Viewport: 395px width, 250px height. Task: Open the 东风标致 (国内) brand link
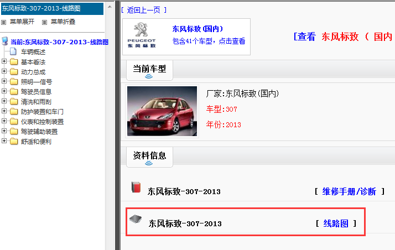(197, 29)
